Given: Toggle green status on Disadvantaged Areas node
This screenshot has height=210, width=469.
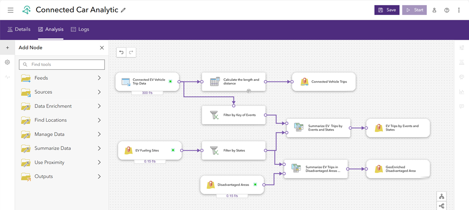Looking at the screenshot, I should coord(255,184).
